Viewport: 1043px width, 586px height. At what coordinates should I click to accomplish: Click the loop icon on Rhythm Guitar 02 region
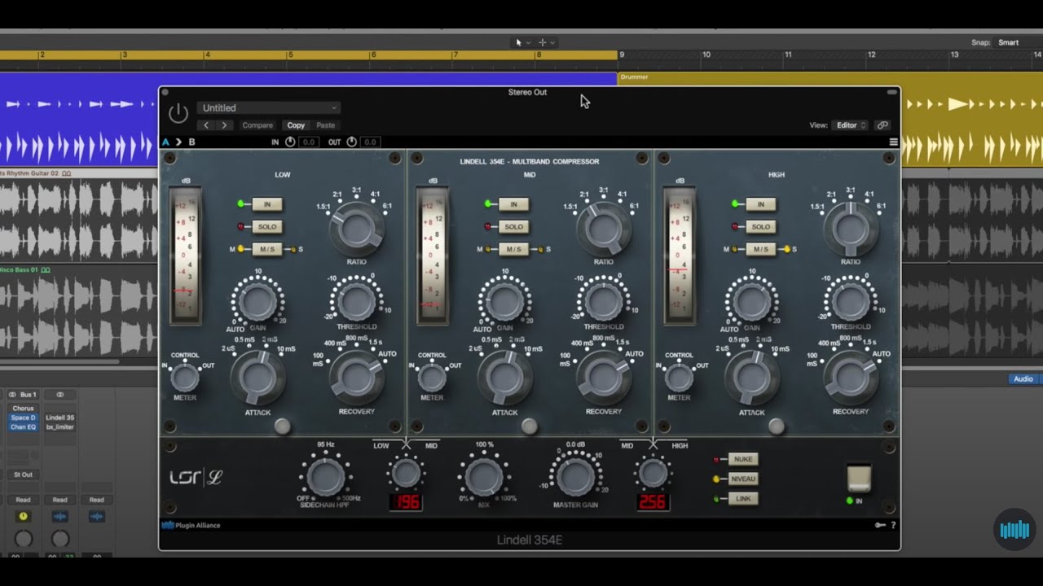click(x=66, y=173)
